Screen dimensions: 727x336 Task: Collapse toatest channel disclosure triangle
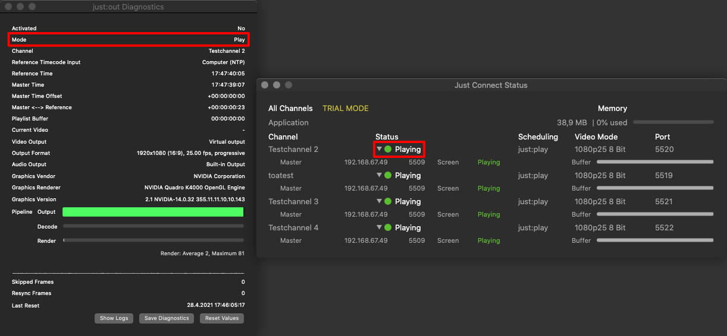click(380, 175)
